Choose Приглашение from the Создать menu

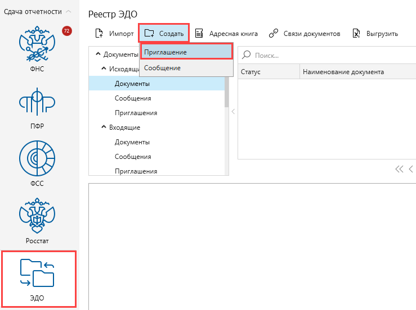click(186, 52)
